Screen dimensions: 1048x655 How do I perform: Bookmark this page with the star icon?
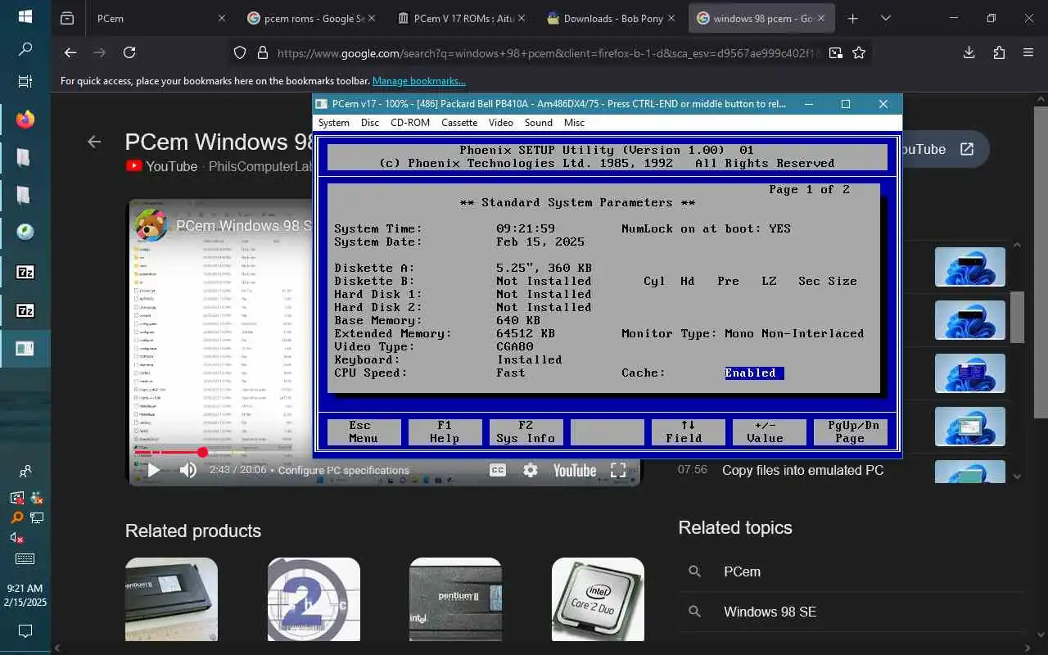click(x=859, y=52)
